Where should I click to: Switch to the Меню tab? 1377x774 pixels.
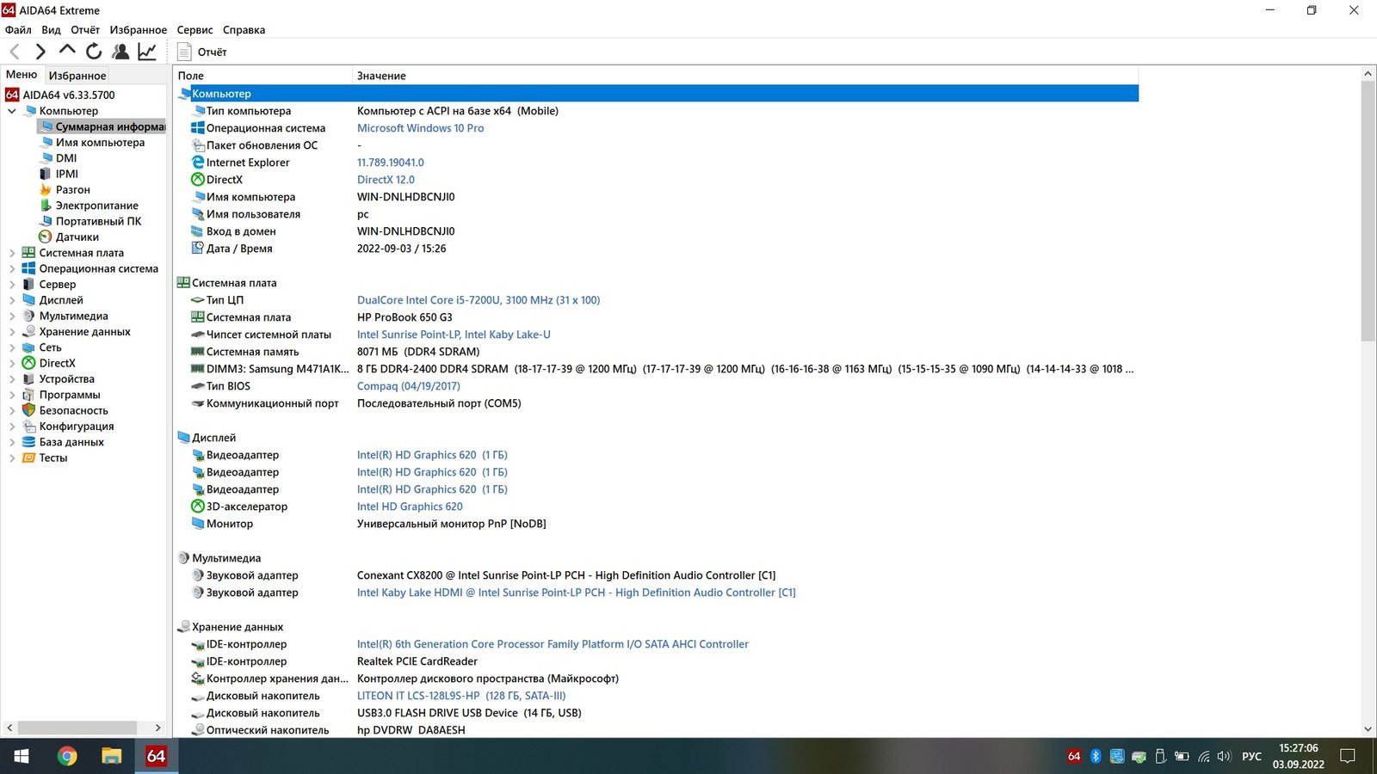[22, 75]
